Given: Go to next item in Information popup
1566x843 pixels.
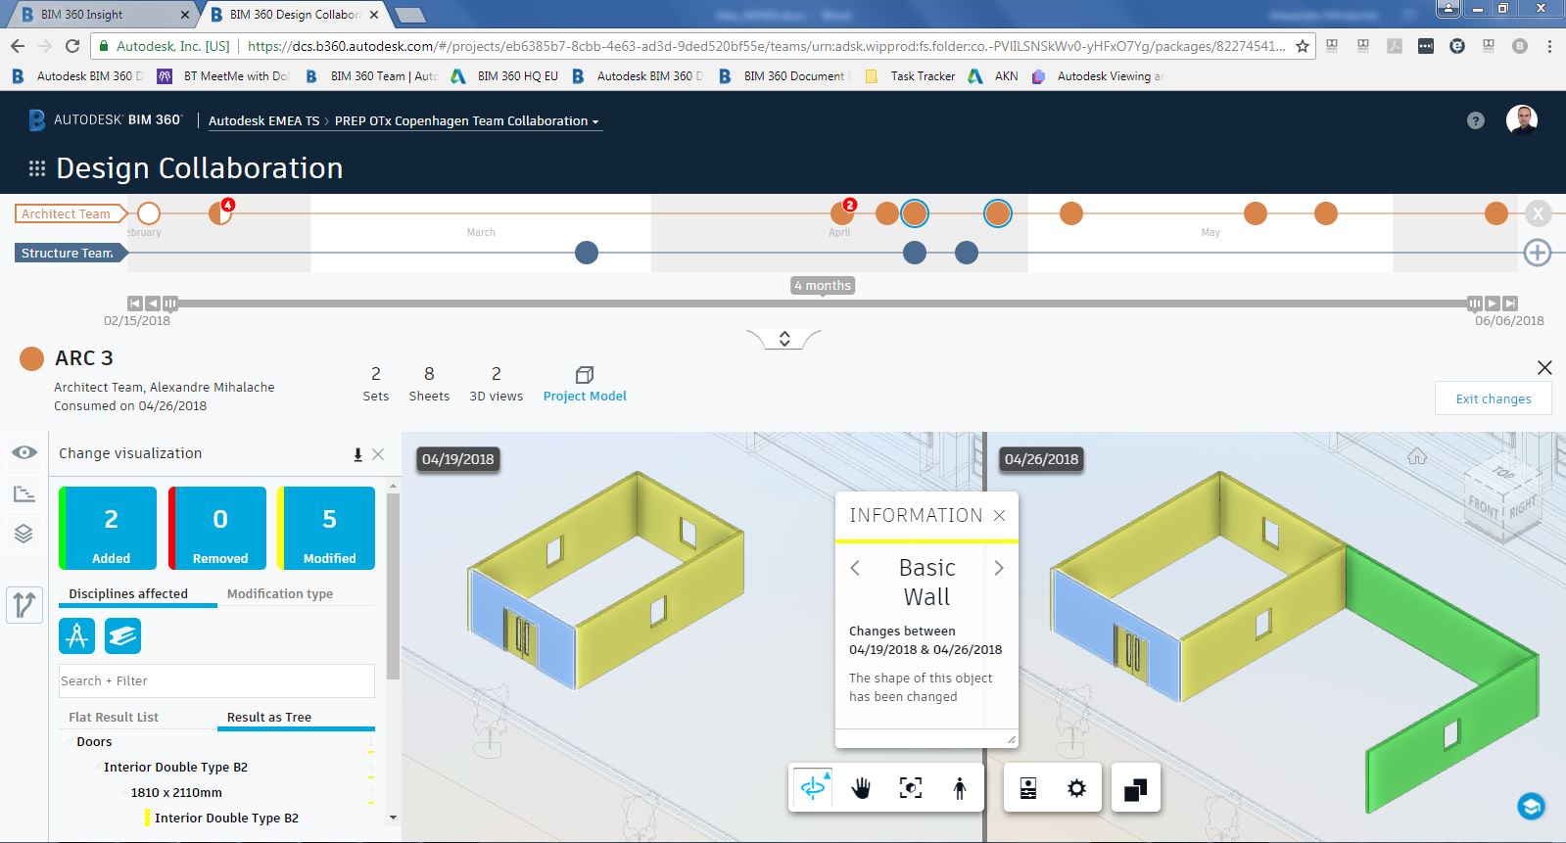Looking at the screenshot, I should (999, 568).
